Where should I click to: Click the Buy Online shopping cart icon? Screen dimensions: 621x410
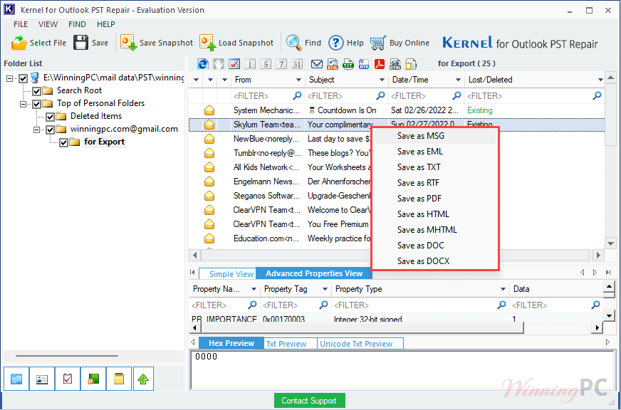[378, 42]
